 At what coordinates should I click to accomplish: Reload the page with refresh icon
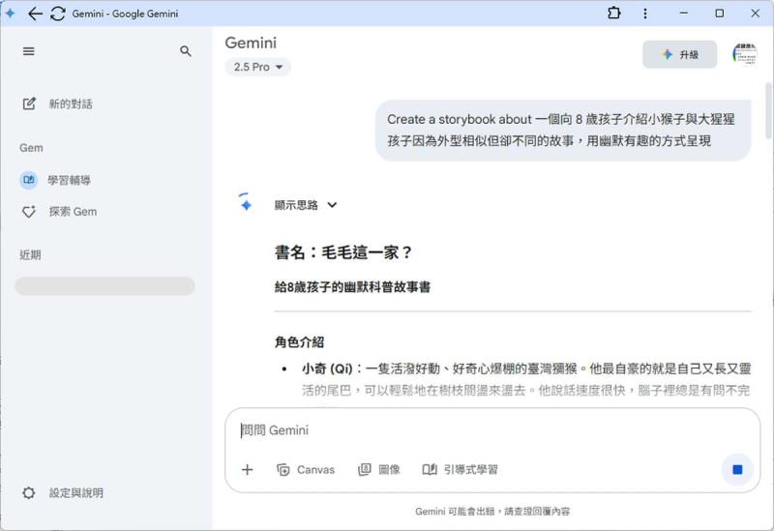coord(58,14)
